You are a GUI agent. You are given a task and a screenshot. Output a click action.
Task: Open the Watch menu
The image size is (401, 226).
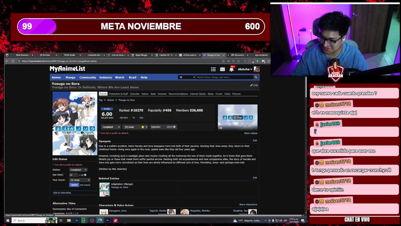[120, 77]
